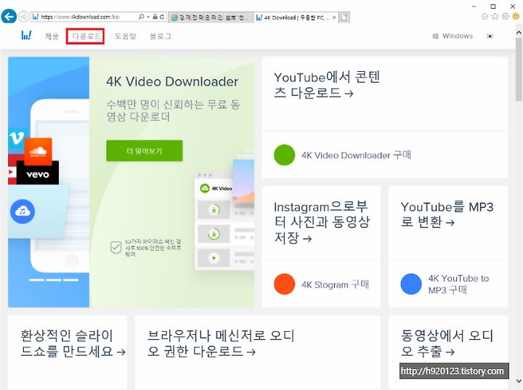Viewport: 523px width, 390px height.
Task: Click the browser Home icon
Action: pos(485,17)
